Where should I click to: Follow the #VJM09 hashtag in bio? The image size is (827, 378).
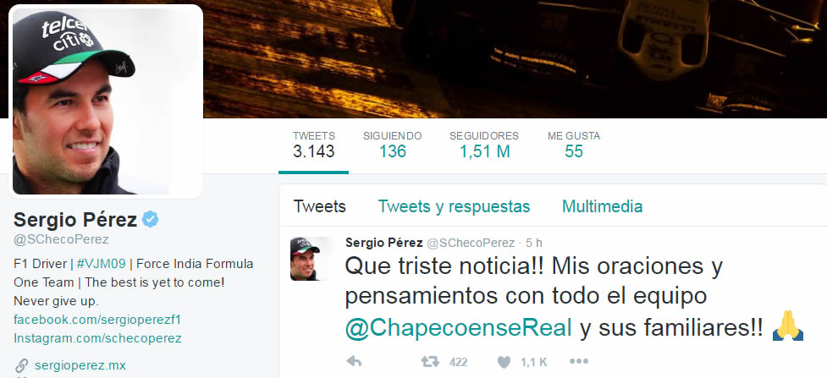99,263
